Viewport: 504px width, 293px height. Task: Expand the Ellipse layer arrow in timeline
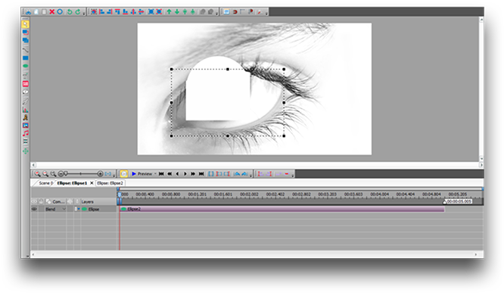78,209
